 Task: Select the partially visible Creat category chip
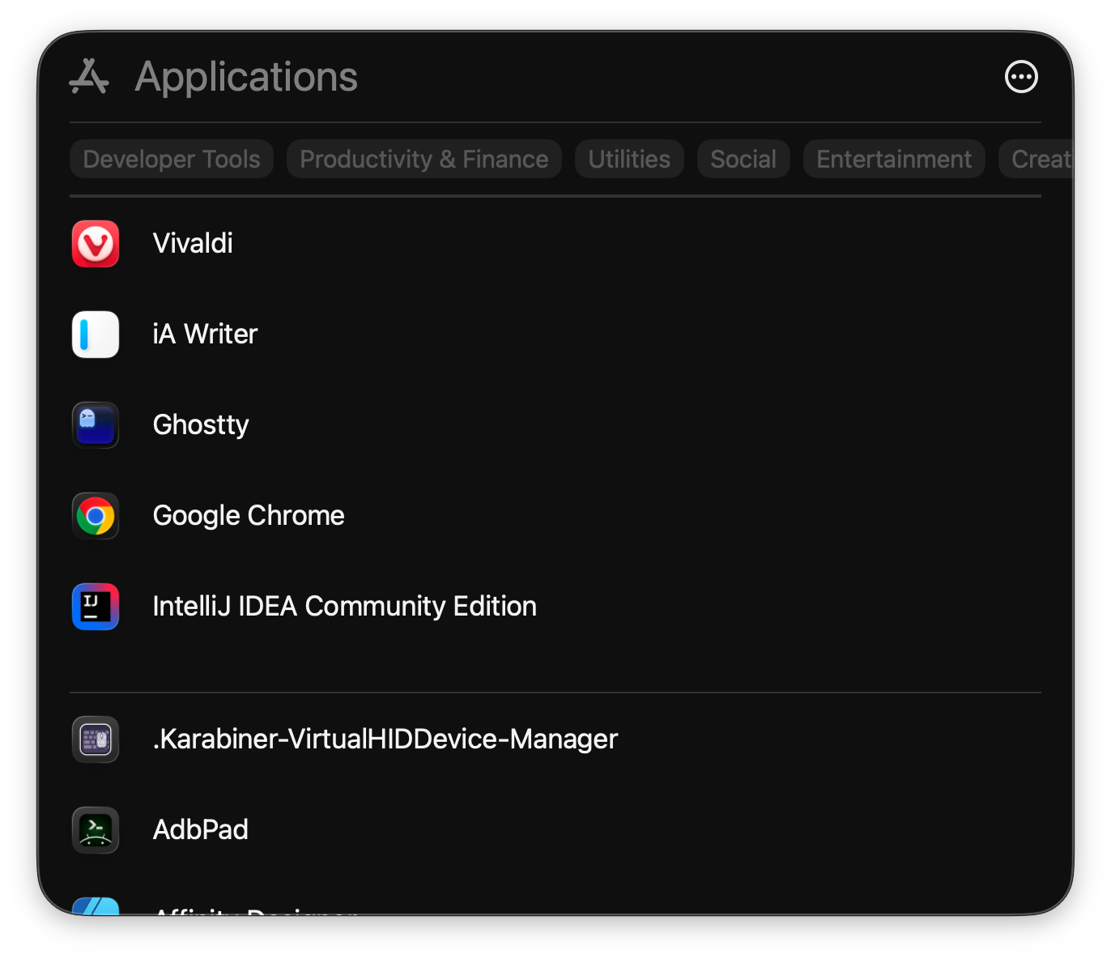(x=1037, y=159)
